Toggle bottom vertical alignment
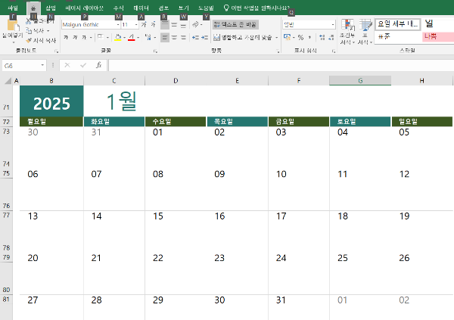Viewport: 454px width, 320px height. pos(183,25)
